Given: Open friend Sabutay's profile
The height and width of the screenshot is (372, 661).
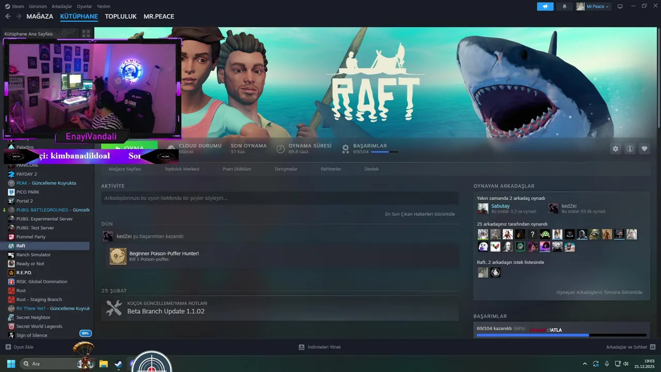Looking at the screenshot, I should [x=500, y=206].
